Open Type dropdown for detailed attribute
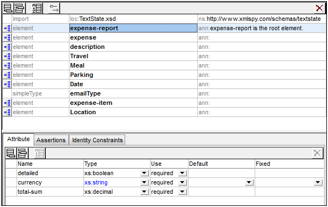This screenshot has height=207, width=328. (x=144, y=173)
